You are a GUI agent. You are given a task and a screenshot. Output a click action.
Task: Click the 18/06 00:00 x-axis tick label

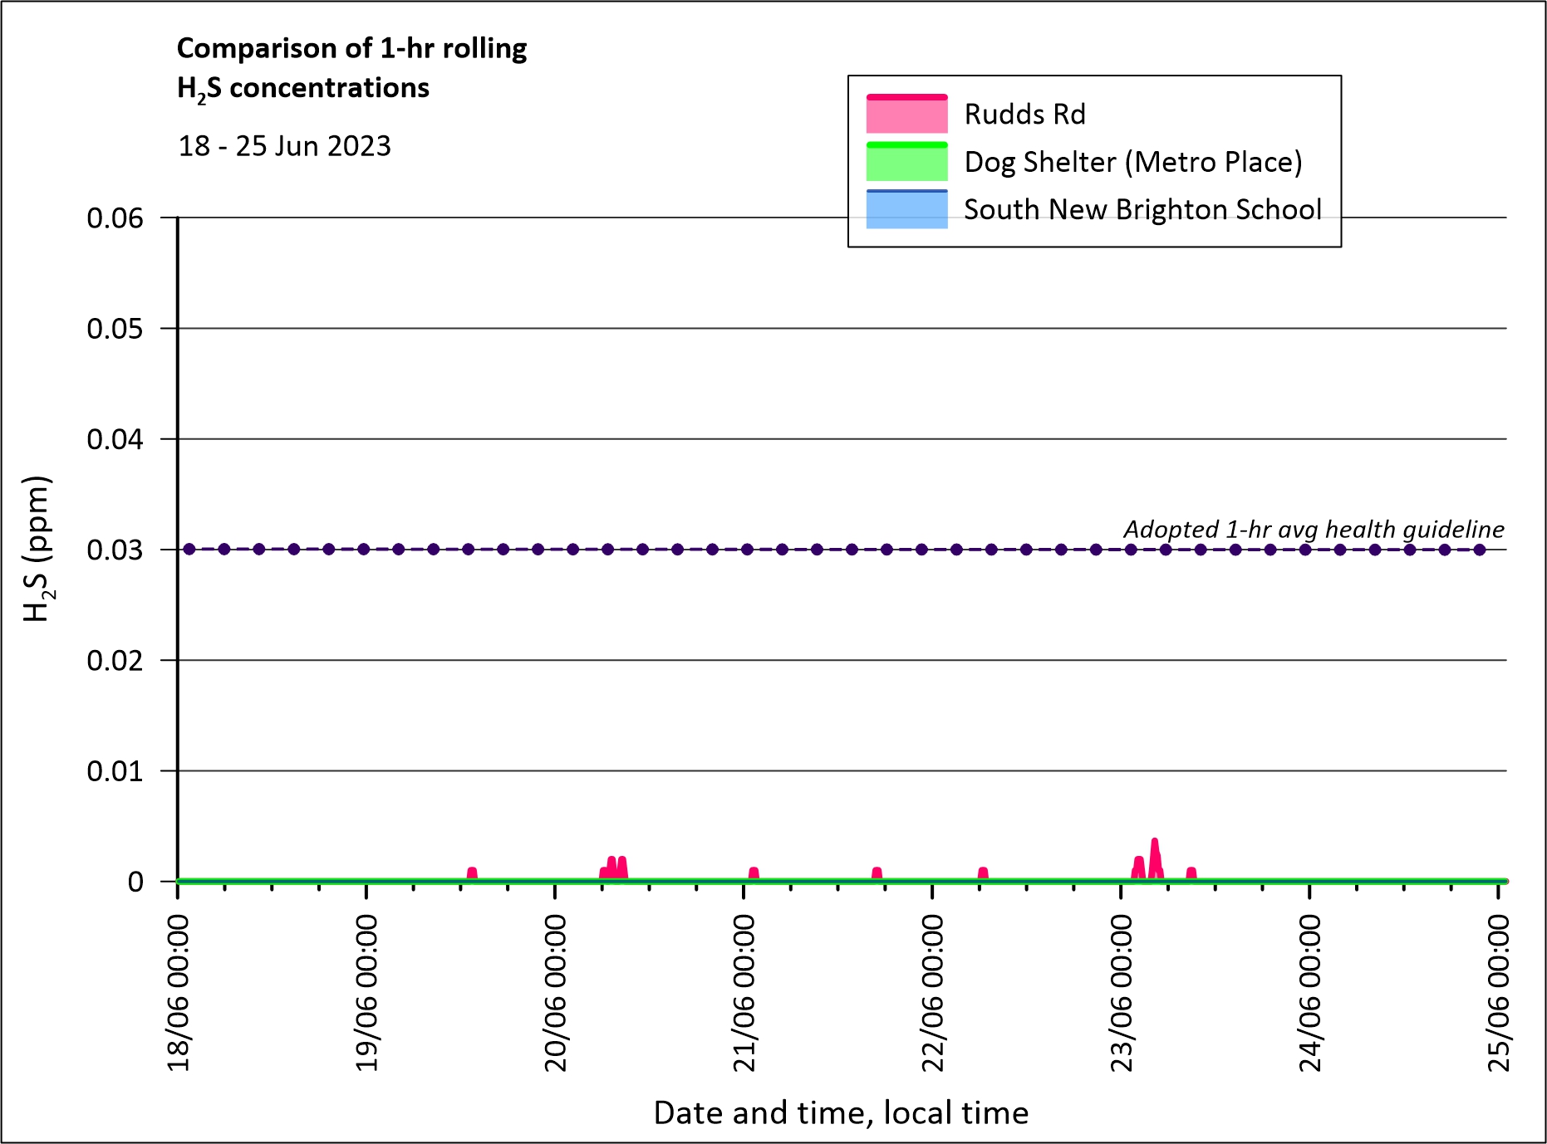click(x=179, y=993)
